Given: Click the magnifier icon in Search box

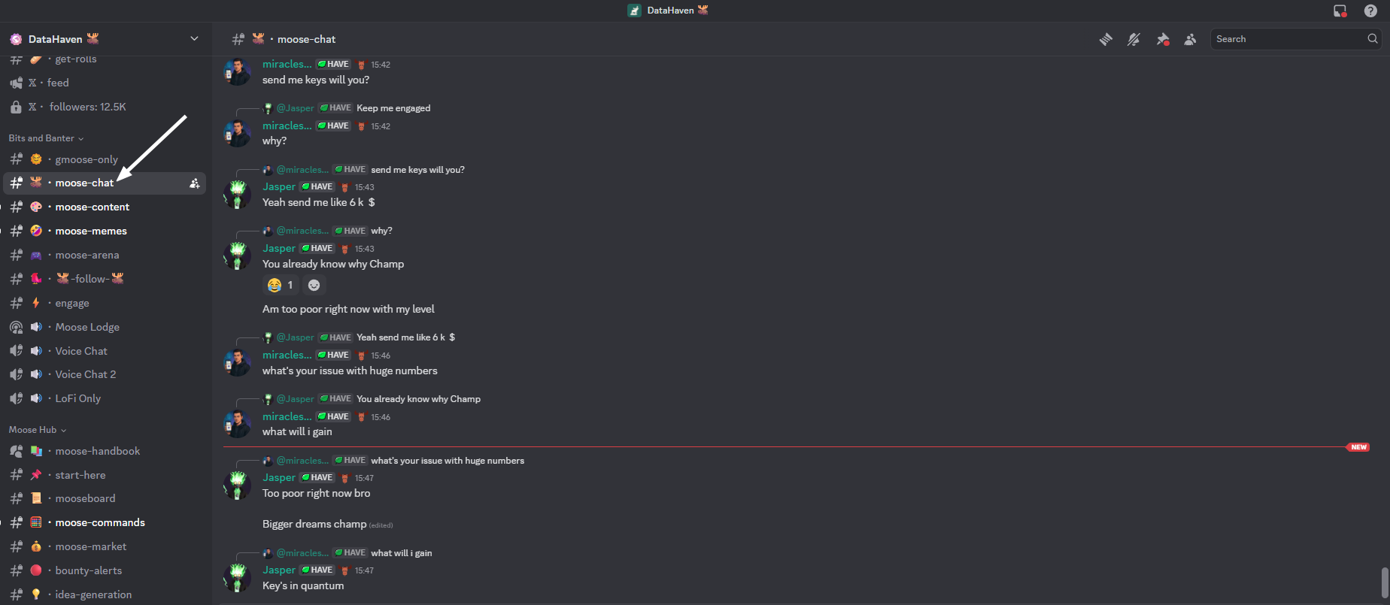Looking at the screenshot, I should coord(1373,39).
